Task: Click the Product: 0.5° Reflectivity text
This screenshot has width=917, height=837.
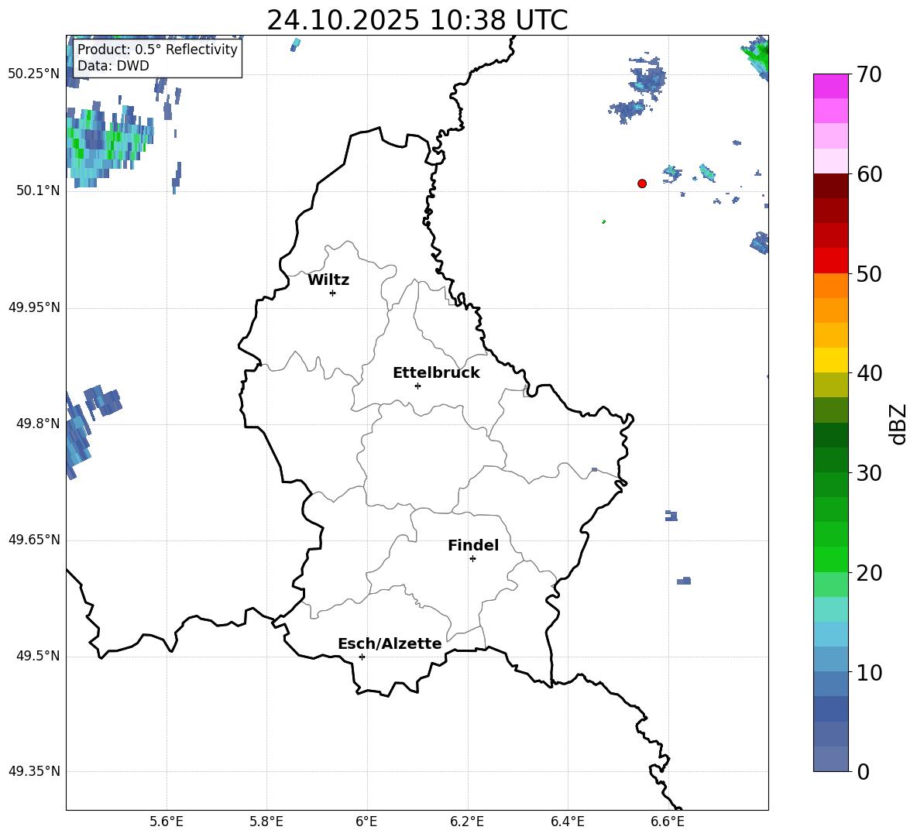Action: click(x=157, y=49)
